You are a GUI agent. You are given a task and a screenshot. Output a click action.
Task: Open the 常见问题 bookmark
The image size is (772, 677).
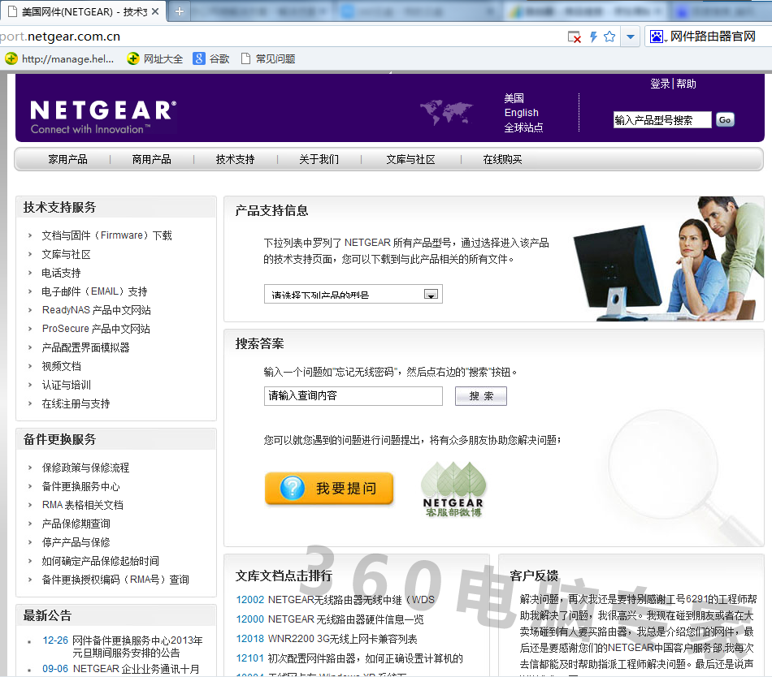pyautogui.click(x=268, y=59)
